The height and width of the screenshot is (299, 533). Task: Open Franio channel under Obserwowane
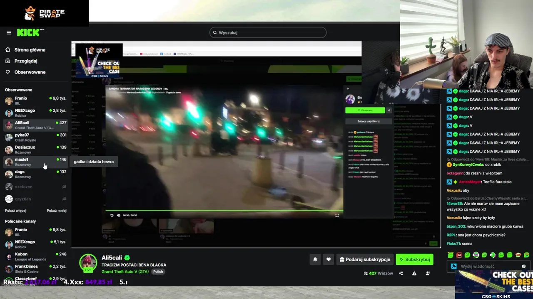point(35,100)
